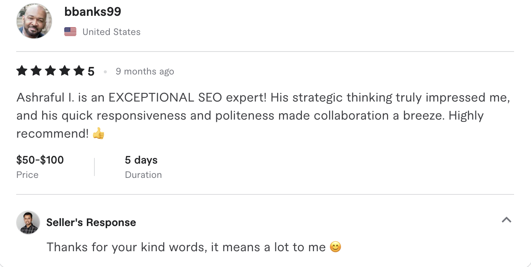Click the fifth star of the review rating
Screen dimensions: 531x267
(x=79, y=71)
